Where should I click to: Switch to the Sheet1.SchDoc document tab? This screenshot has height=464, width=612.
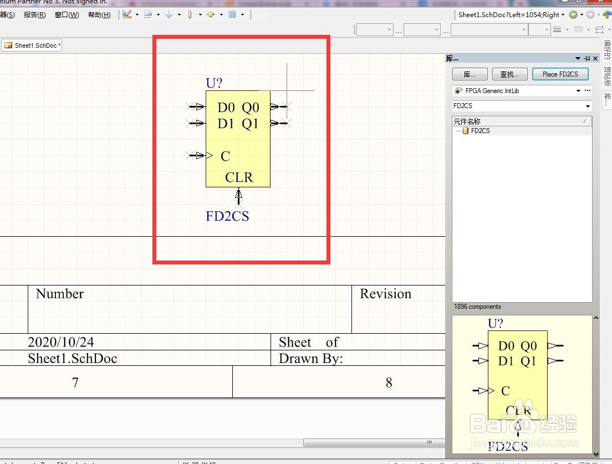pyautogui.click(x=32, y=45)
